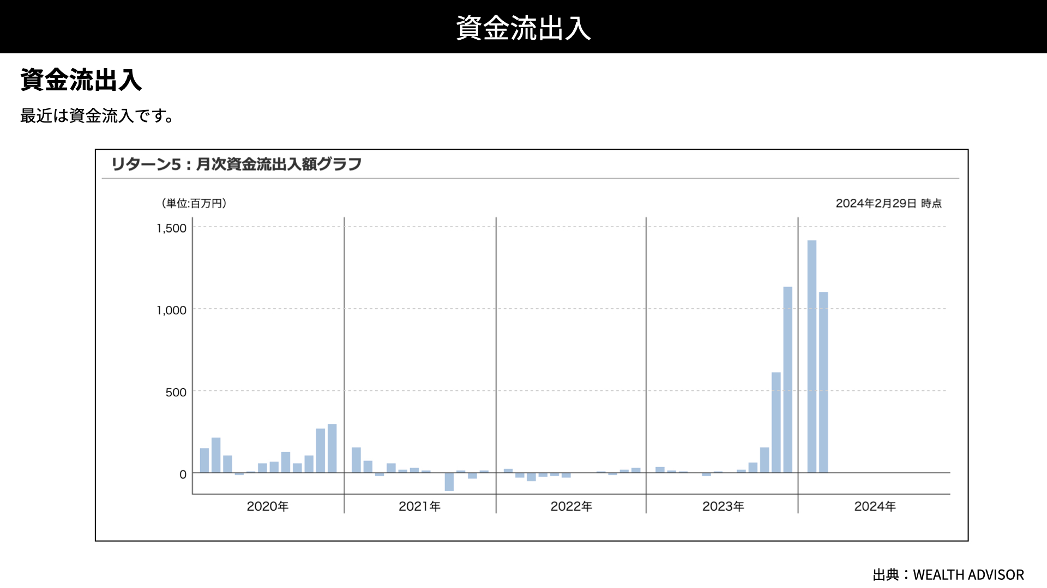
Task: Click the bold heading 資金流出入 below the header
Action: point(81,80)
